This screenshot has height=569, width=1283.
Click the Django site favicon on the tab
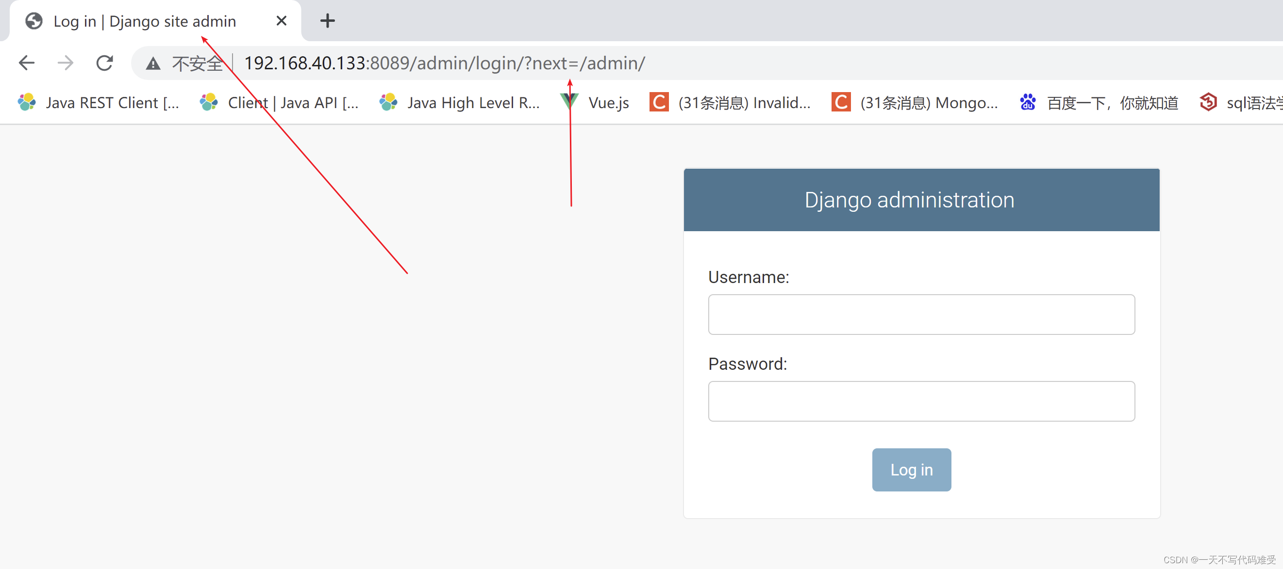[x=33, y=20]
